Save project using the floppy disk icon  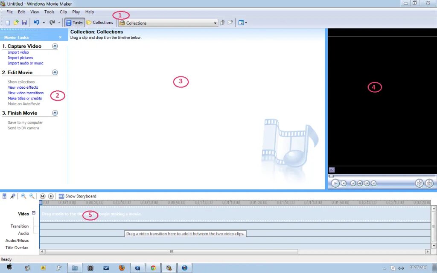point(24,23)
